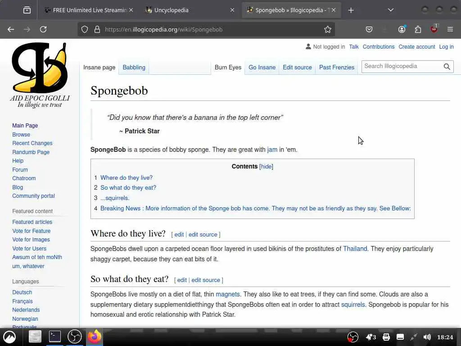Image resolution: width=461 pixels, height=346 pixels.
Task: Open the terminal taskbar icon
Action: click(x=54, y=337)
